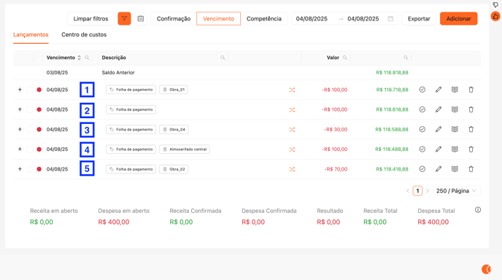Expand the Obra_04 row with plus
502x280 pixels.
(x=20, y=129)
